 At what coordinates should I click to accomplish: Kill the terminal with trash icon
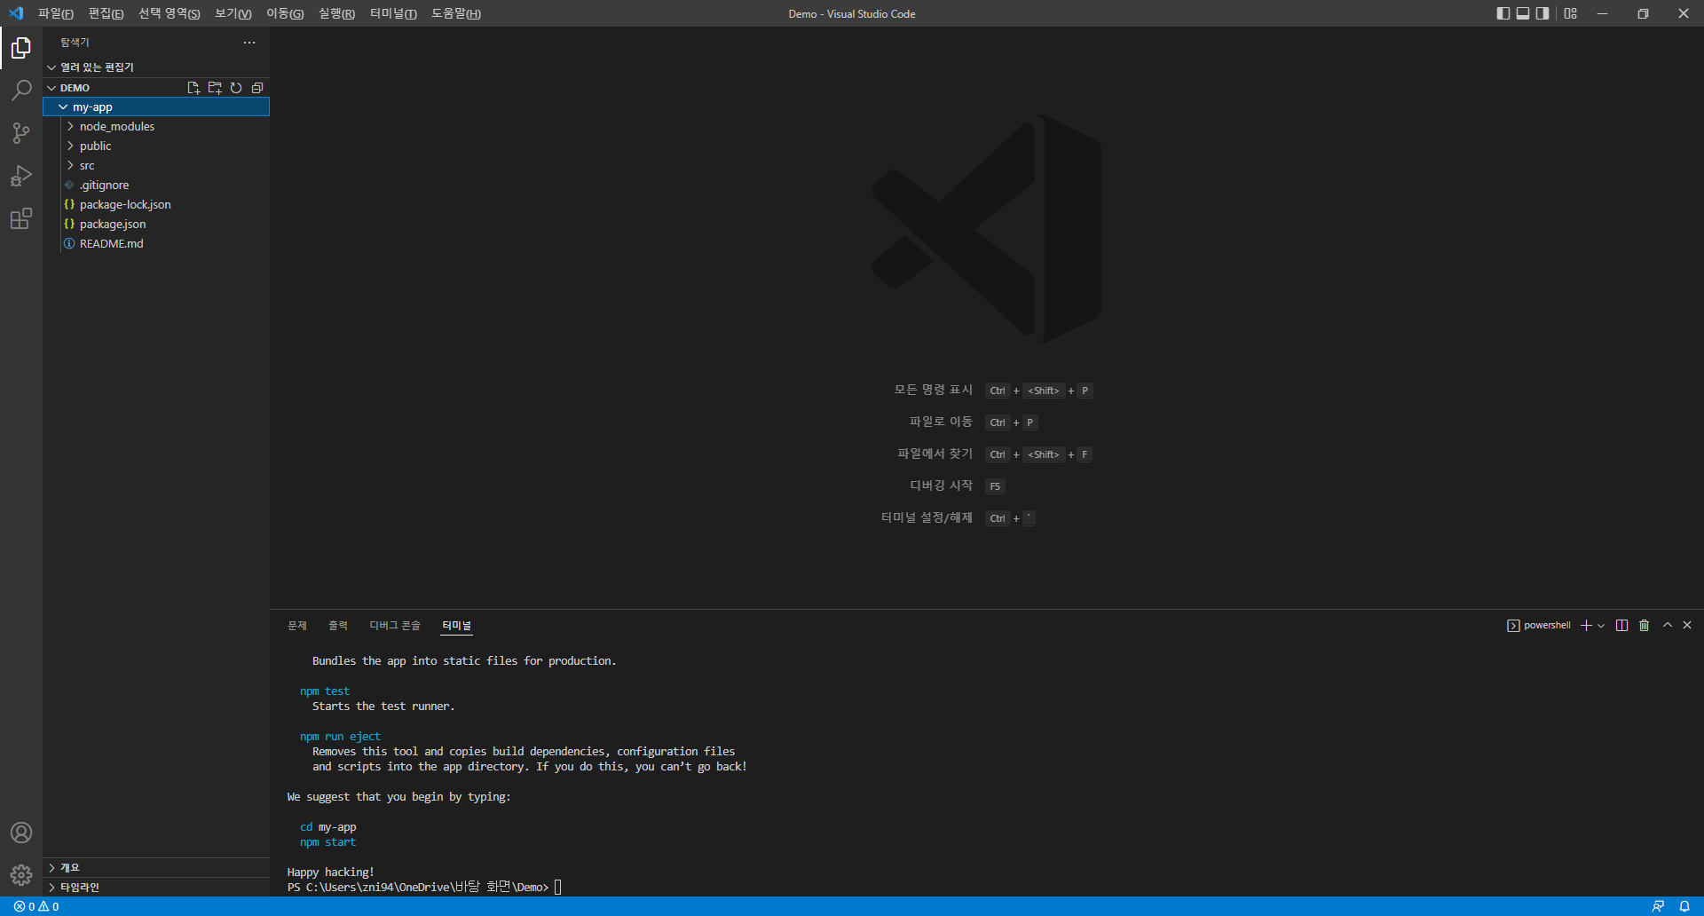pos(1645,626)
